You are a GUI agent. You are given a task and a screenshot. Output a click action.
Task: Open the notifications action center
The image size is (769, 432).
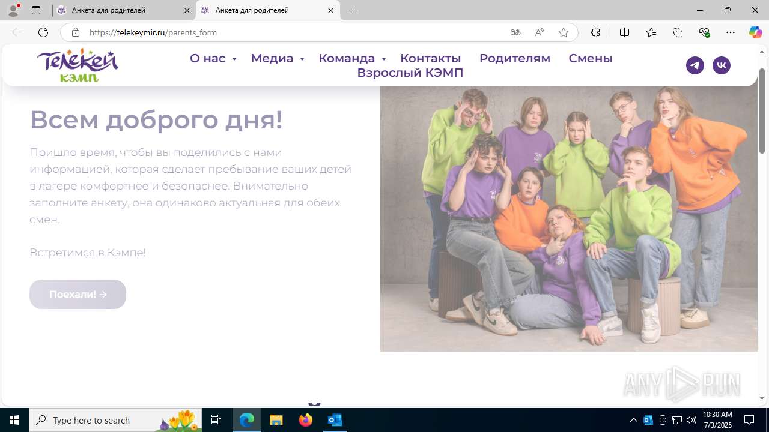click(x=749, y=420)
